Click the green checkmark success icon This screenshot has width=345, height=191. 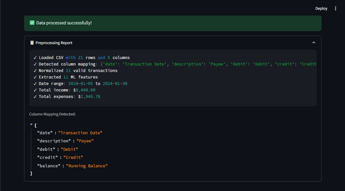coord(32,23)
